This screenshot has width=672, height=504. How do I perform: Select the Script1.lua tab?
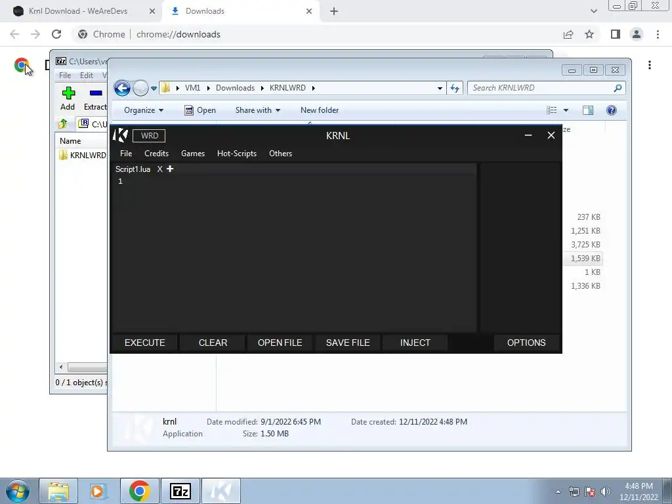tap(133, 169)
